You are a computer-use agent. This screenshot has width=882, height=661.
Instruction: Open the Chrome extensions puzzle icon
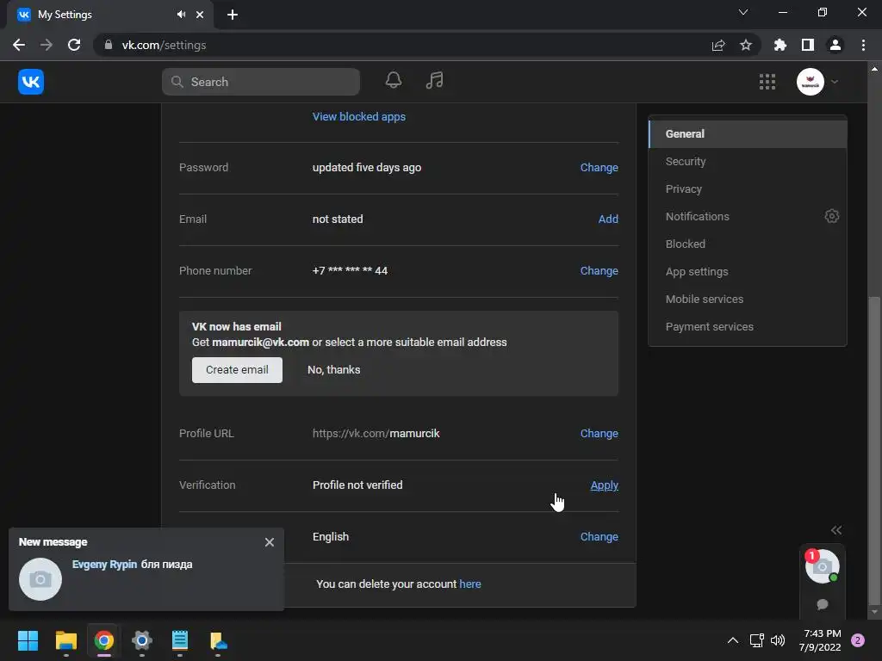click(780, 45)
